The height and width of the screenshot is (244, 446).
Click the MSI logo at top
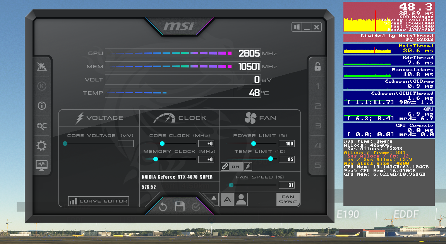(x=180, y=26)
